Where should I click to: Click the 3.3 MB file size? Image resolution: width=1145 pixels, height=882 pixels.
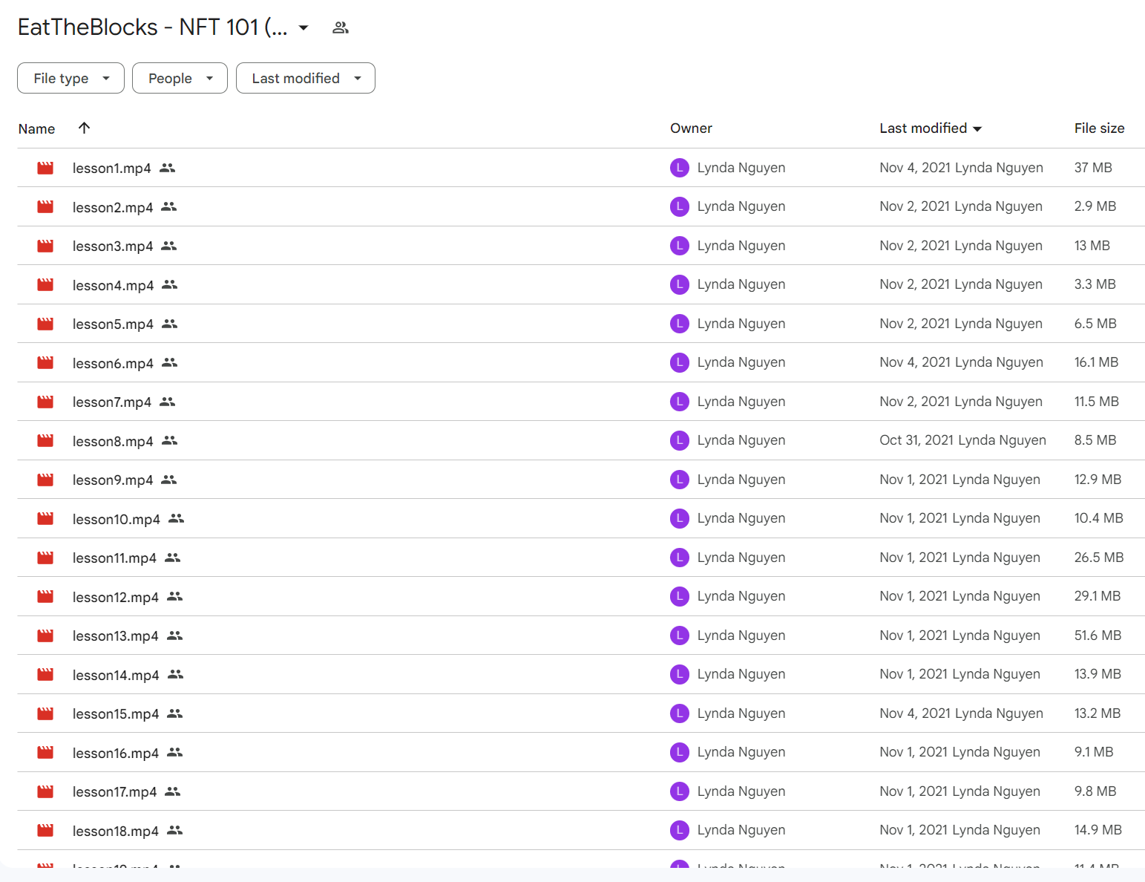click(1095, 284)
